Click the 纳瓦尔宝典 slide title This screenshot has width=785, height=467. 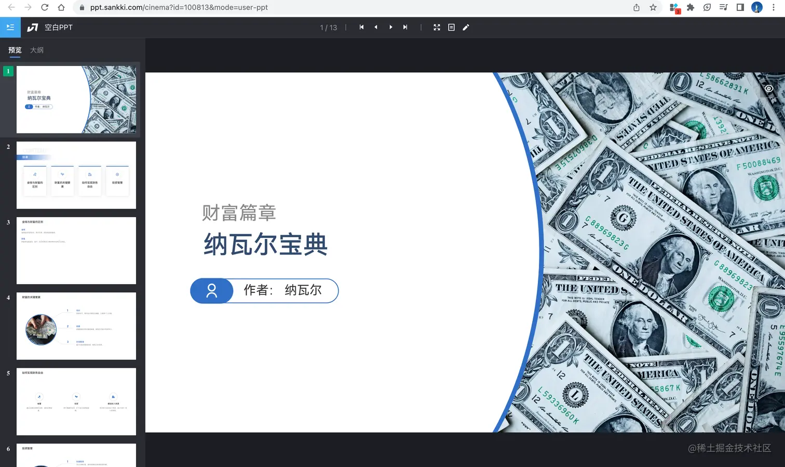click(266, 244)
